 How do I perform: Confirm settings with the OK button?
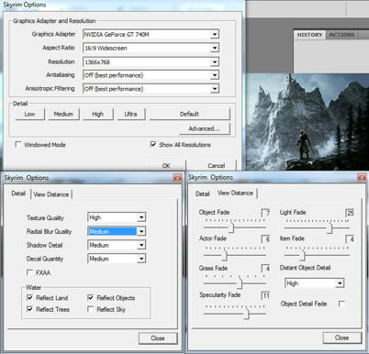click(166, 165)
